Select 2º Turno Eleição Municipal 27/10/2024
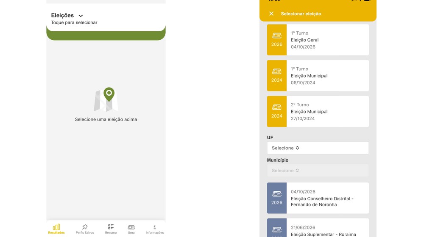 point(318,111)
